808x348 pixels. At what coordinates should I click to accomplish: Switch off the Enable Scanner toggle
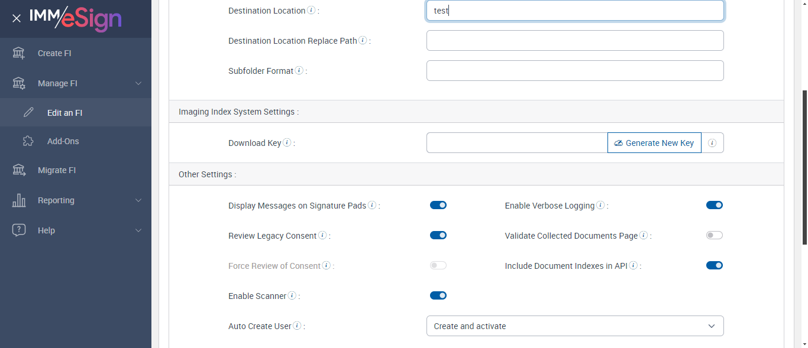(438, 295)
